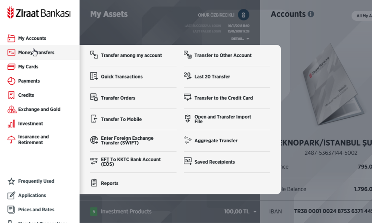Expand the Investment Products amount arrow
The image size is (372, 223).
[x=255, y=212]
